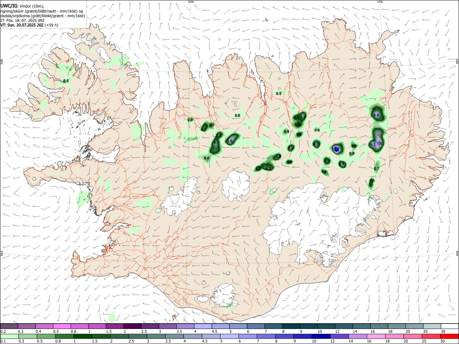Click the 4.3 precipitation value label
The height and width of the screenshot is (344, 459).
pos(316,144)
